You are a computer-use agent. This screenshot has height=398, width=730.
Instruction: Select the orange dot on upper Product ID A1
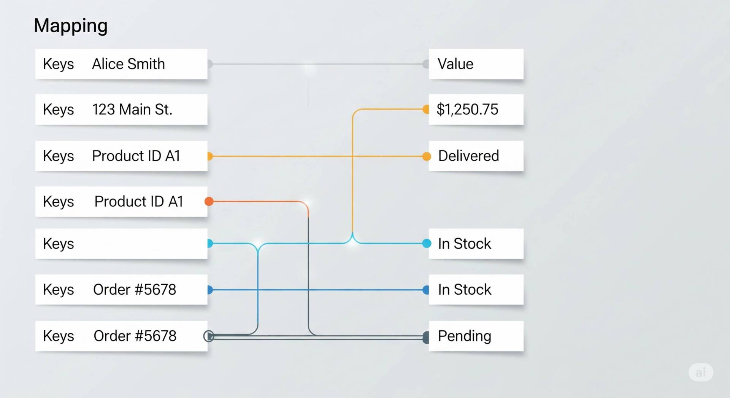click(210, 156)
